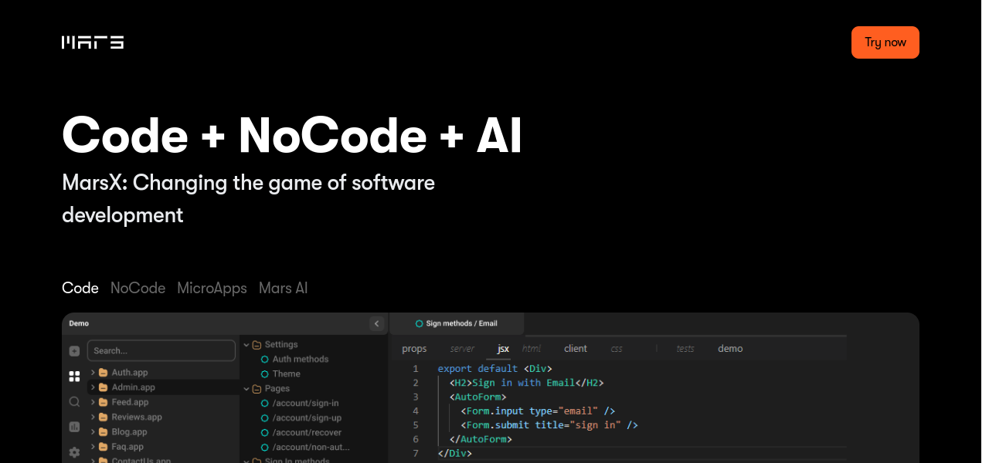Screen dimensions: 989x463
Task: Click the plus icon in the Demo sidebar
Action: [x=74, y=351]
